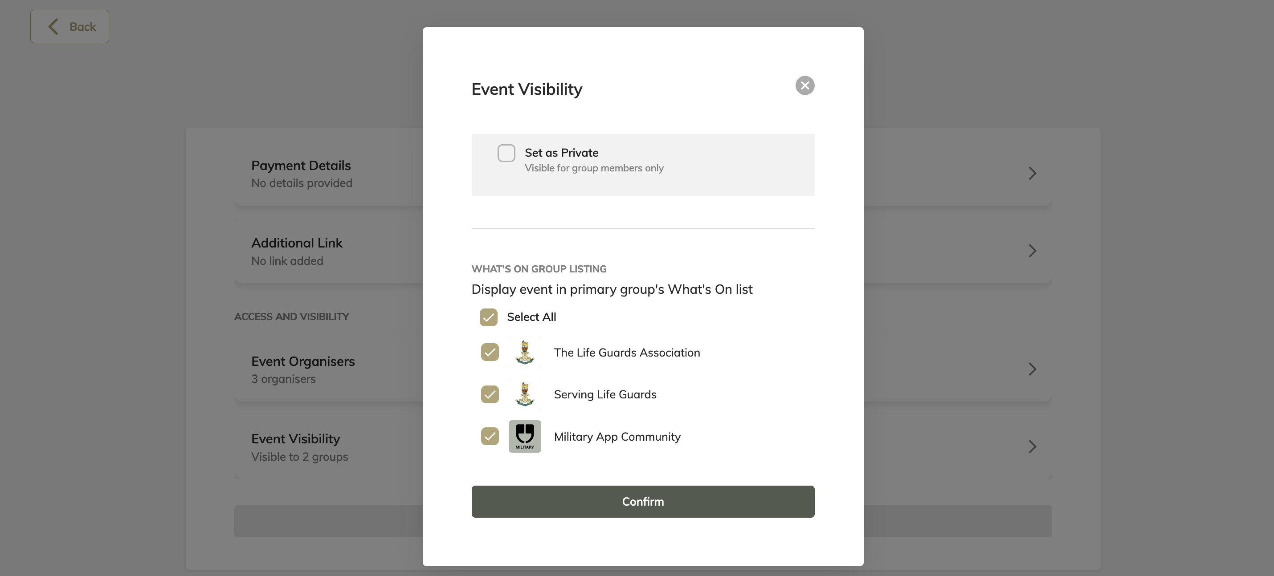Uncheck the Serving Life Guards checkbox
1274x576 pixels.
490,394
